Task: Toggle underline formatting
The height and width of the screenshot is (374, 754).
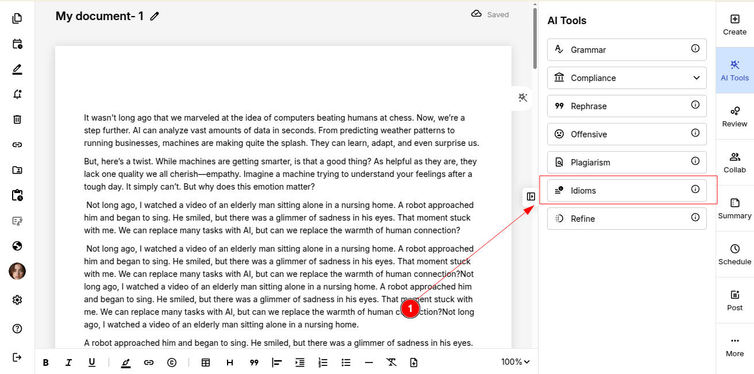Action: click(91, 363)
